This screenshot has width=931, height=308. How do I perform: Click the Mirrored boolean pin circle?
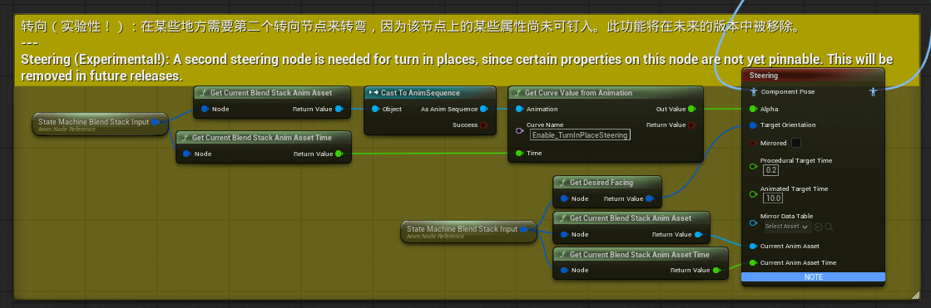[754, 143]
